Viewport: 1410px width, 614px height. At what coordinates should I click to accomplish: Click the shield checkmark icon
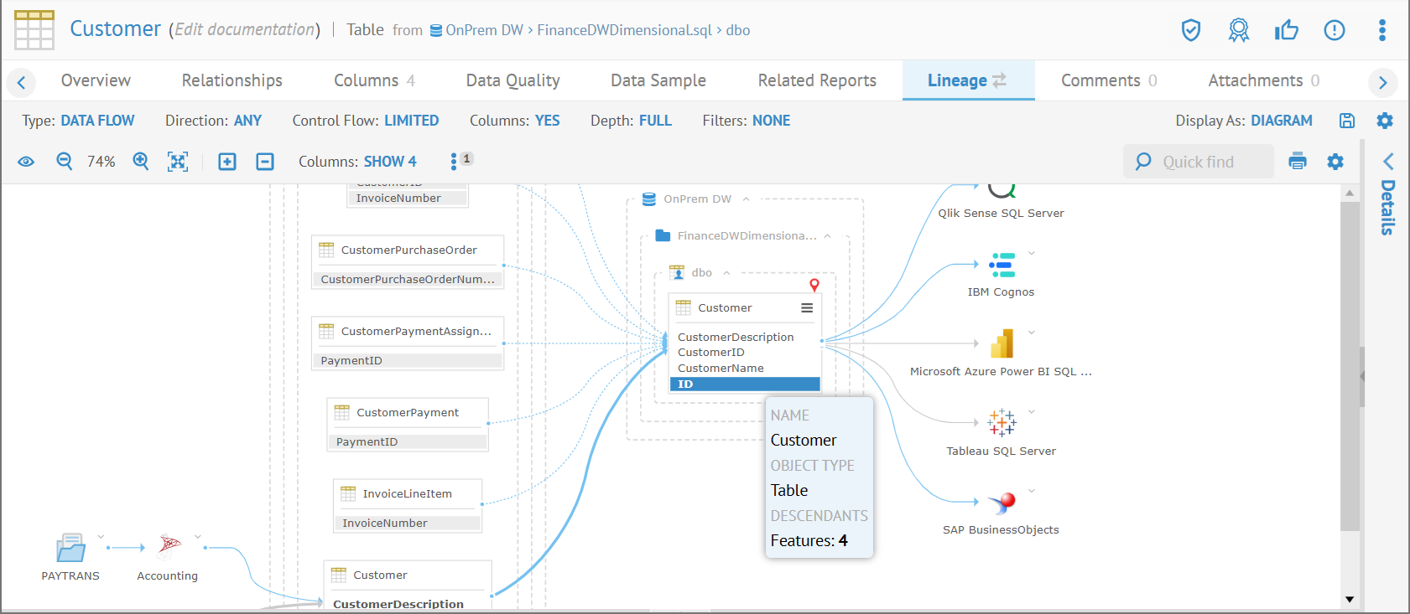(1190, 31)
